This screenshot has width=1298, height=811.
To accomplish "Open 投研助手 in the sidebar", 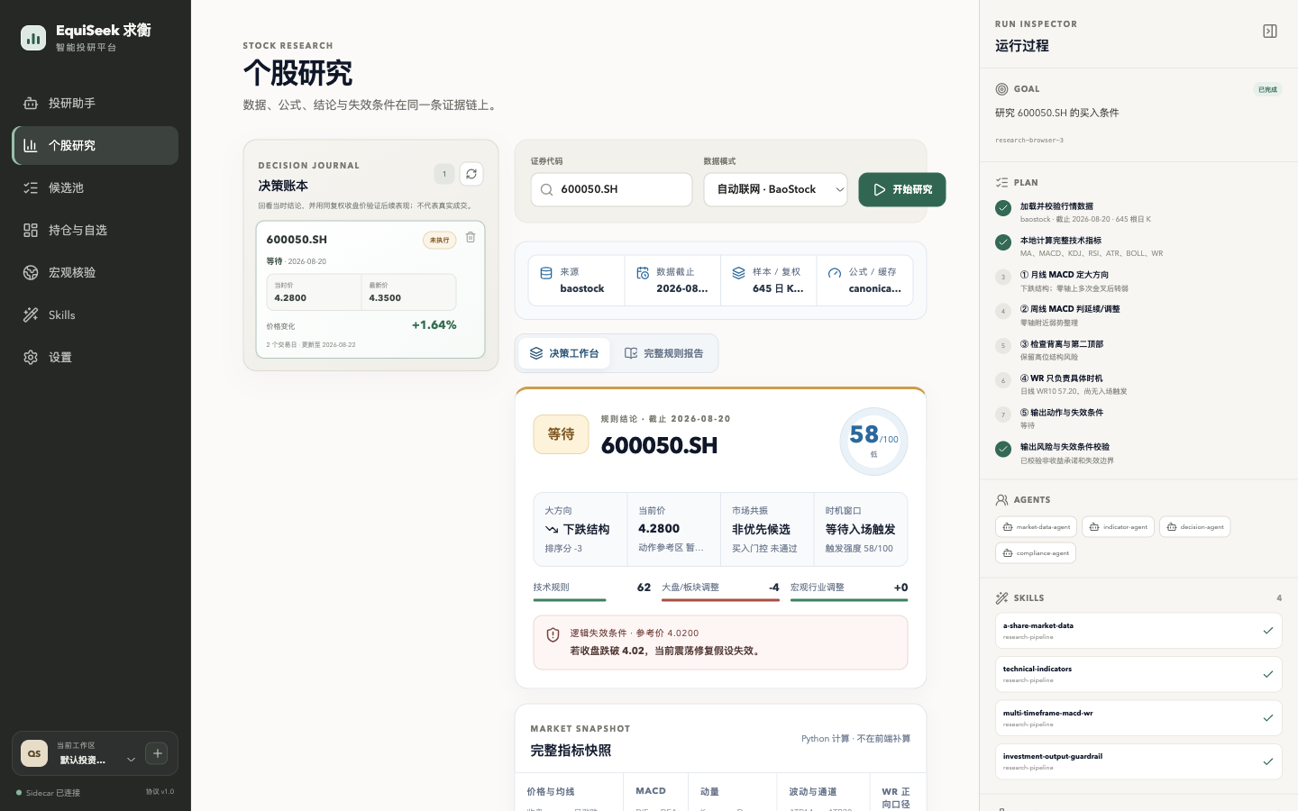I will point(95,103).
